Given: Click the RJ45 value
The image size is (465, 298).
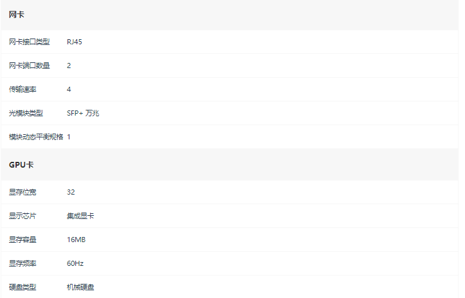Looking at the screenshot, I should (75, 42).
